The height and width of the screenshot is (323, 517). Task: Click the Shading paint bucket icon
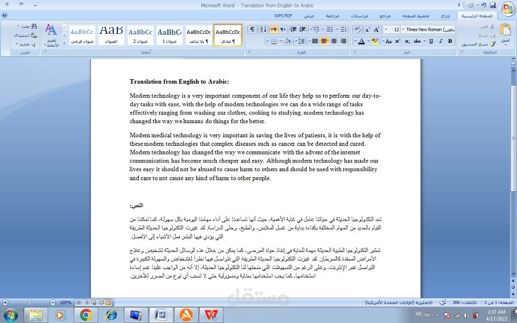287,41
